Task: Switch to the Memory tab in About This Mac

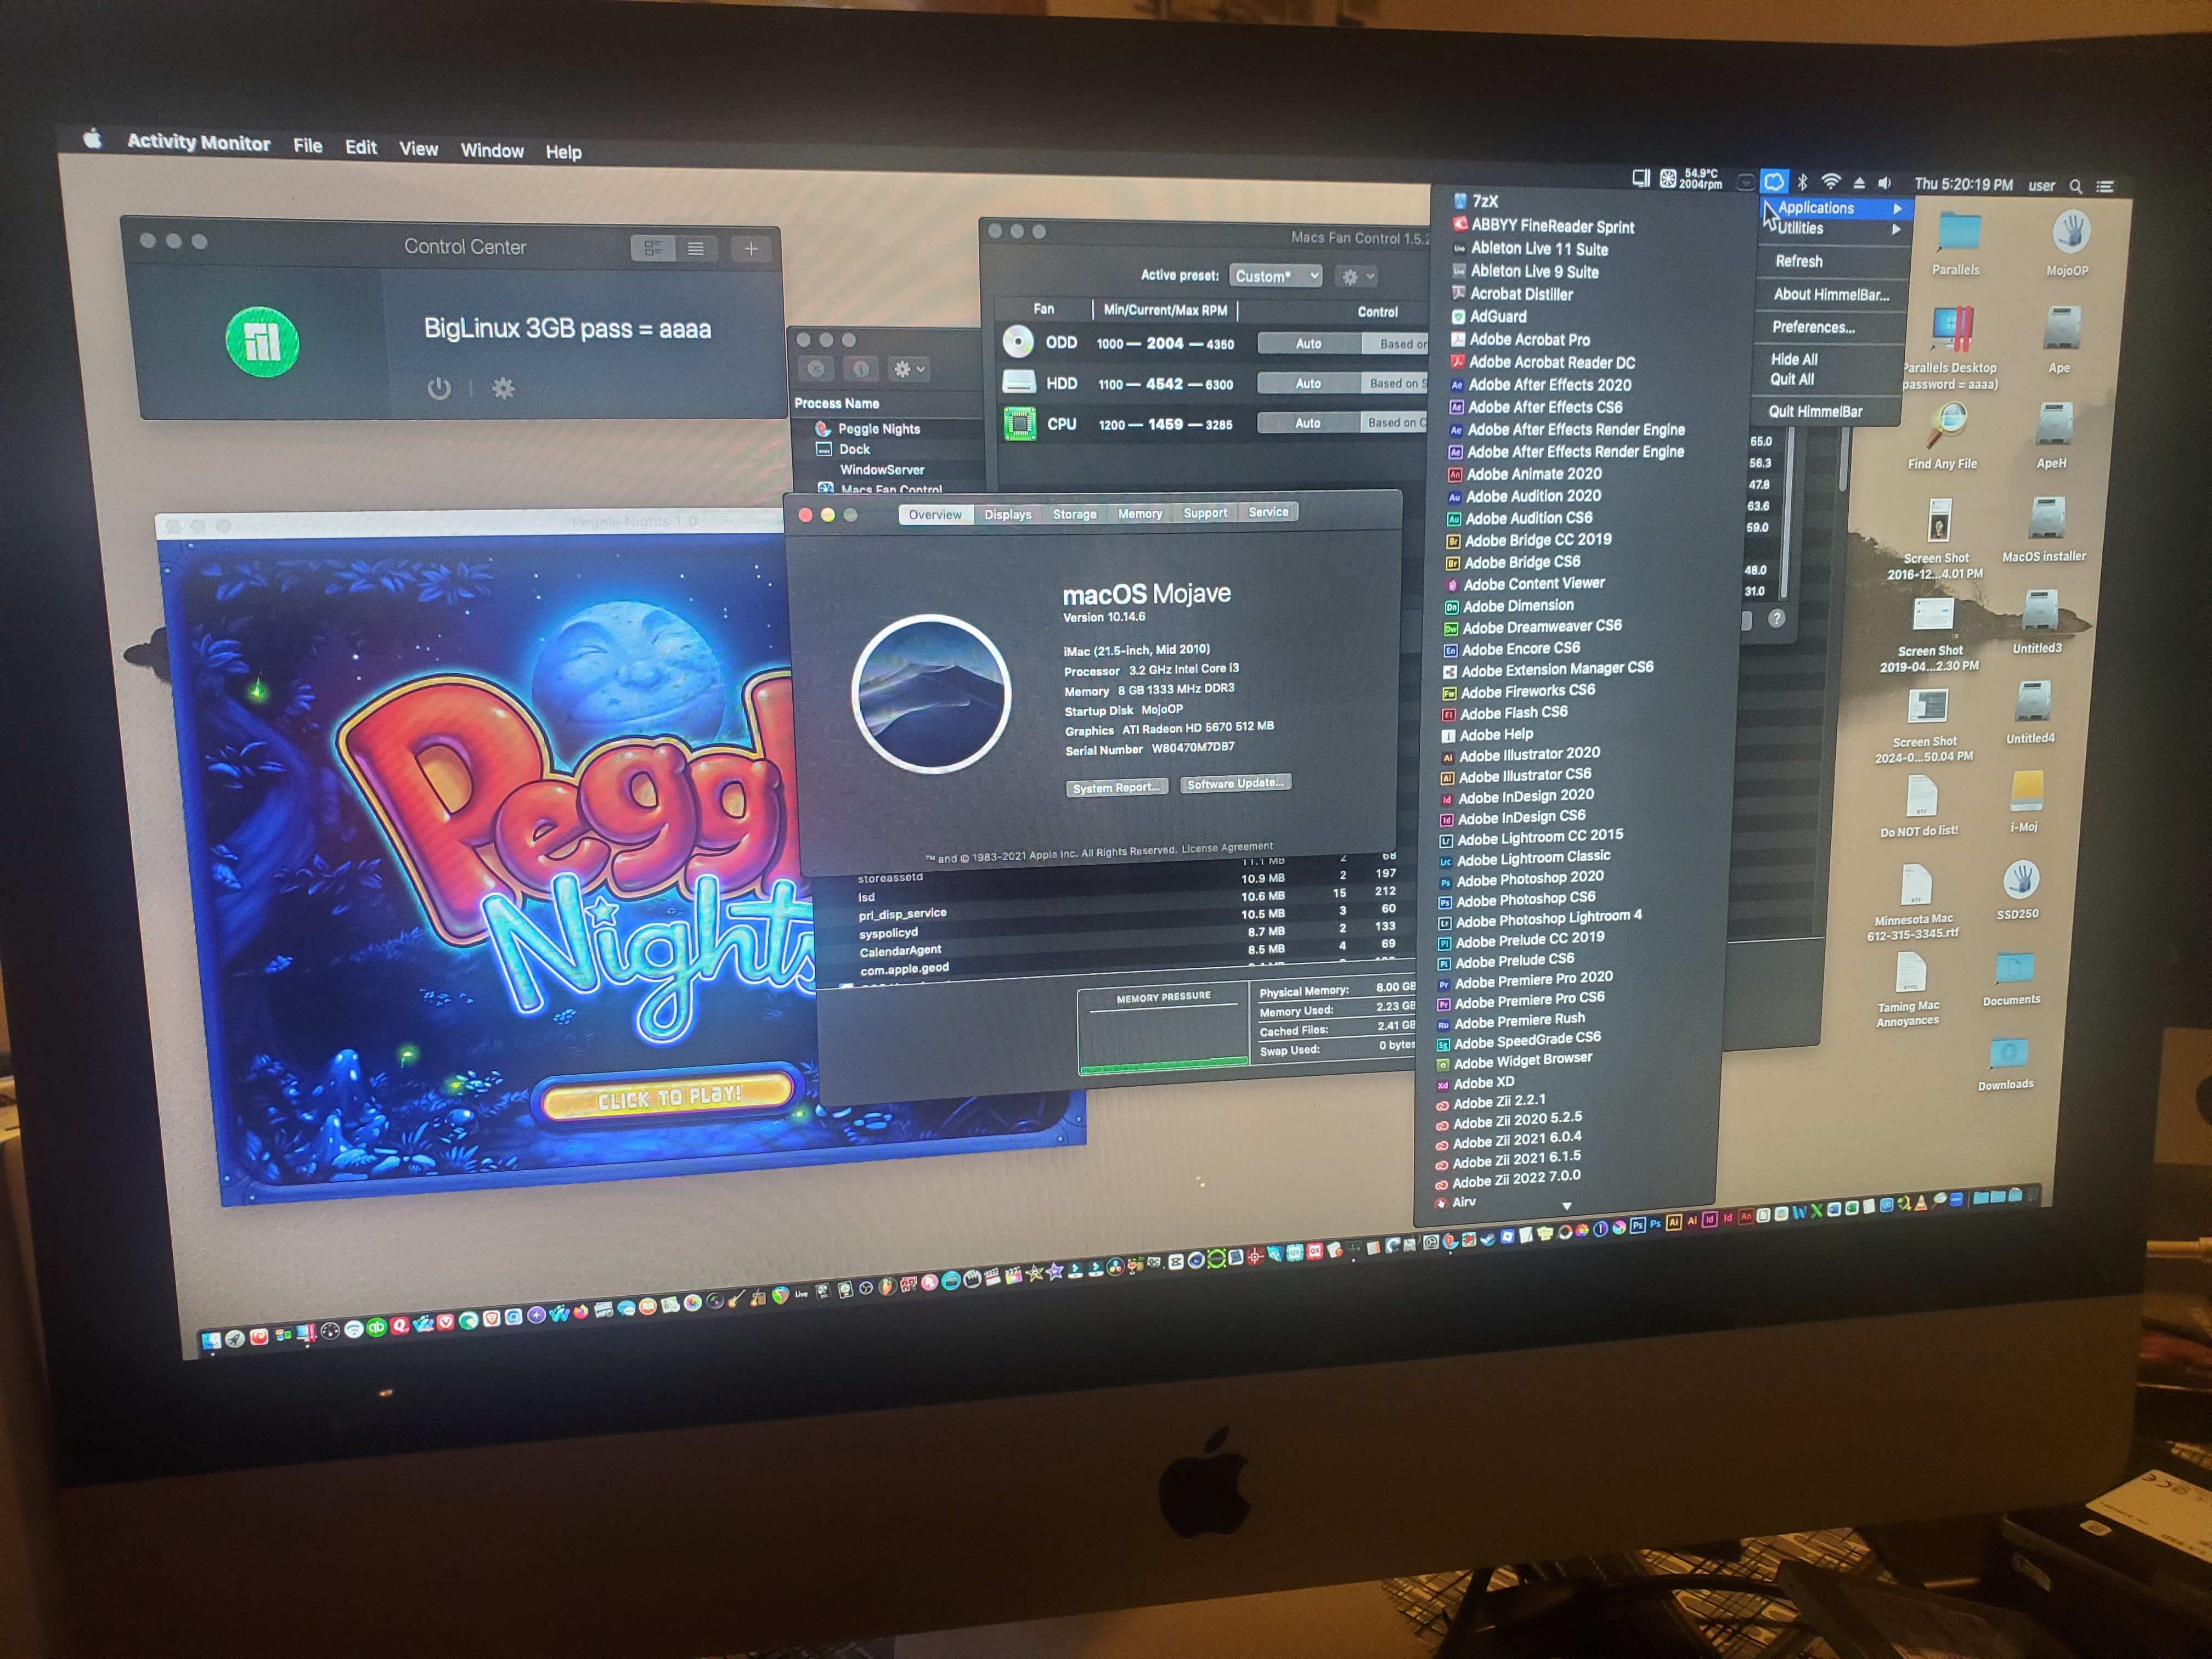Action: click(1140, 513)
